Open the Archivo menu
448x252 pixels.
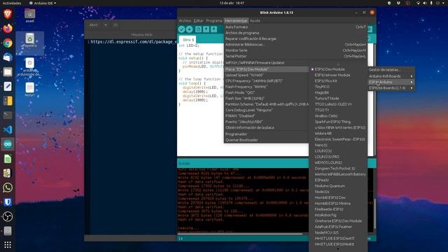click(185, 20)
